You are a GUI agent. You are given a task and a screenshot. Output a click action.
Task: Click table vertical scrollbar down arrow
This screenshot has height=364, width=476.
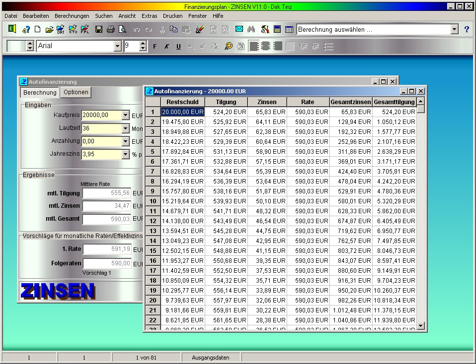pos(420,326)
